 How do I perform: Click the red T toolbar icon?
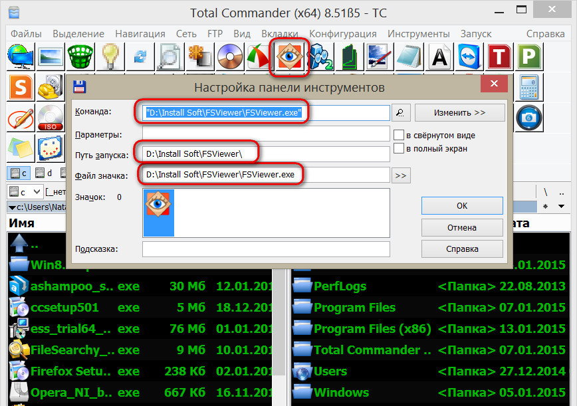(x=499, y=56)
